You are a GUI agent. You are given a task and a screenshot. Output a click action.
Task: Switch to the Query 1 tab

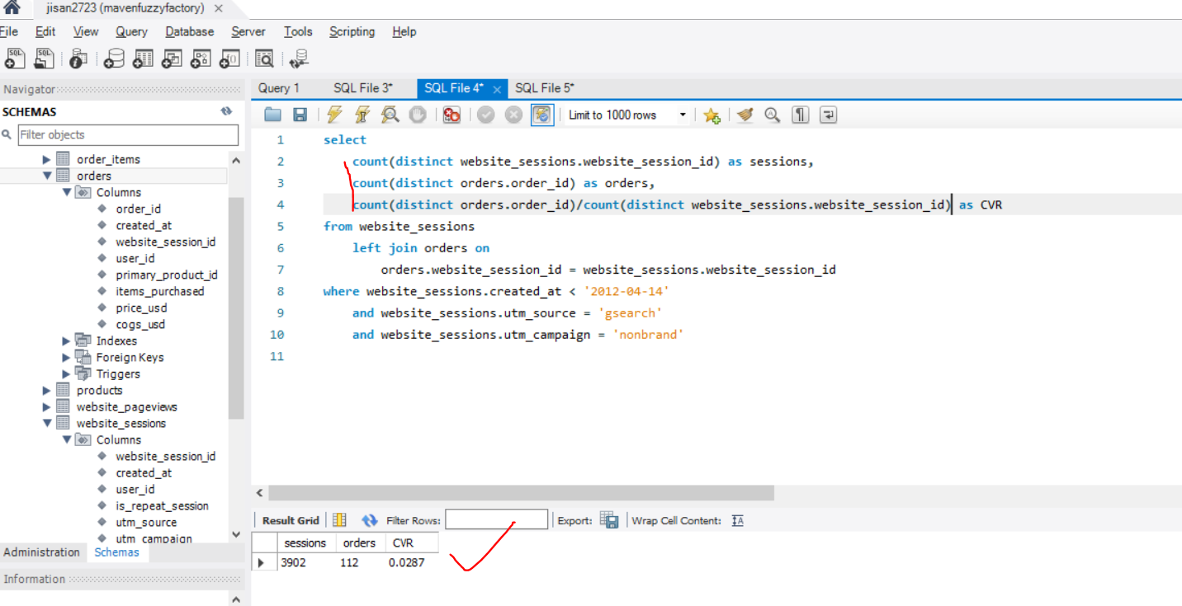[279, 88]
